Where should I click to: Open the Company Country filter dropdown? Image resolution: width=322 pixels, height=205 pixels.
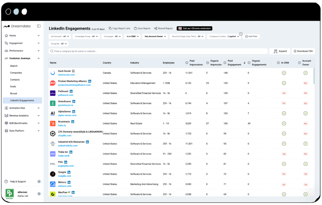click(224, 36)
